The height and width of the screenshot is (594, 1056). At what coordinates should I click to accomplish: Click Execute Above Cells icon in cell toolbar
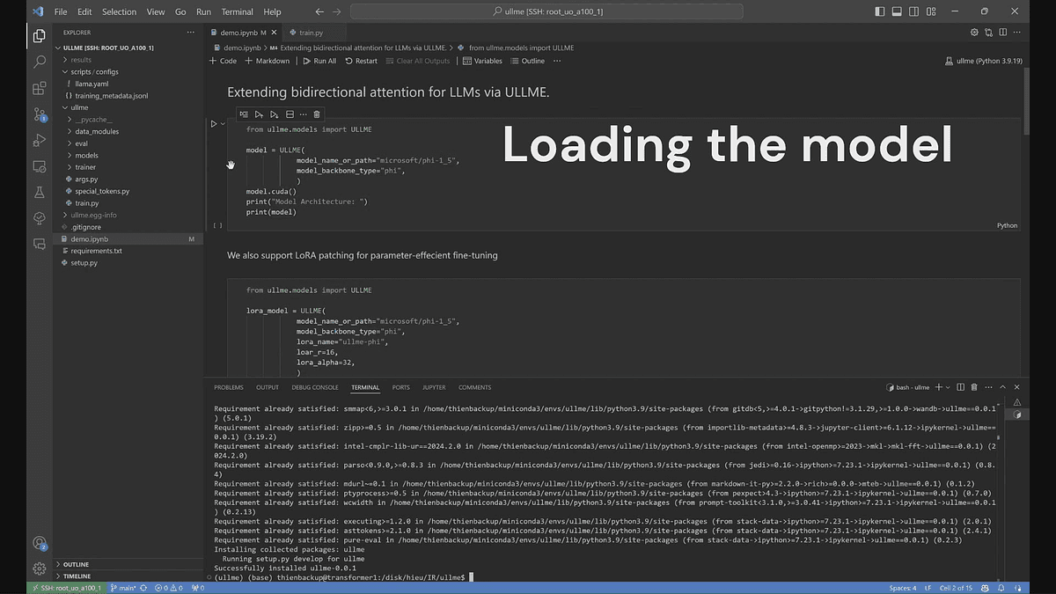pos(259,114)
